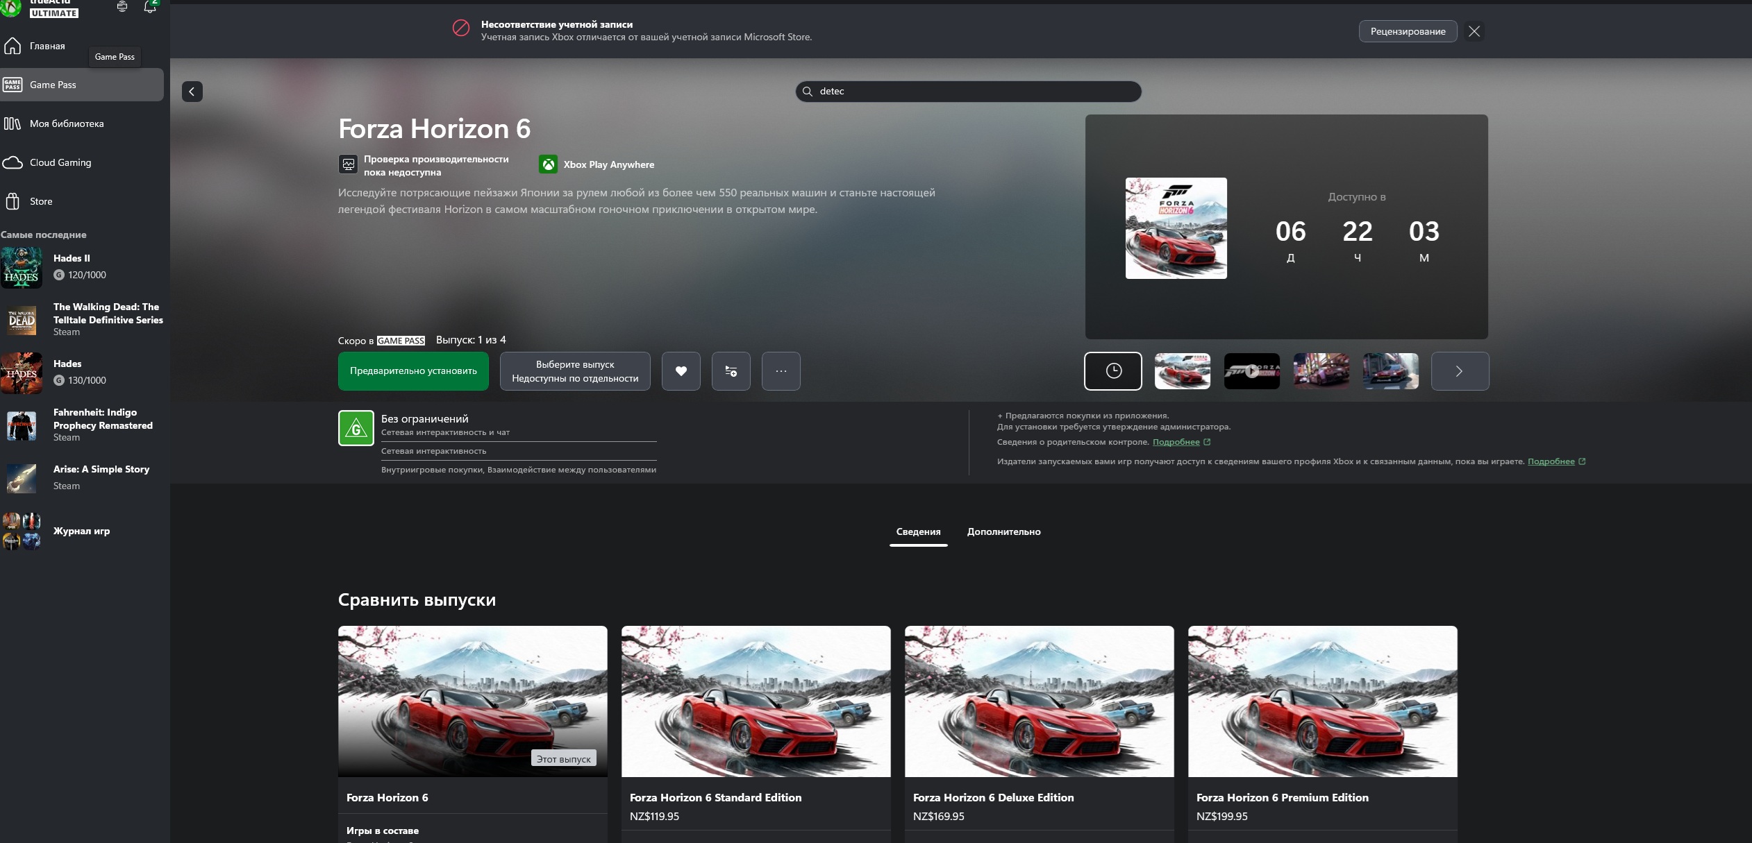Open the Game Pass section
The width and height of the screenshot is (1752, 843).
[x=82, y=85]
